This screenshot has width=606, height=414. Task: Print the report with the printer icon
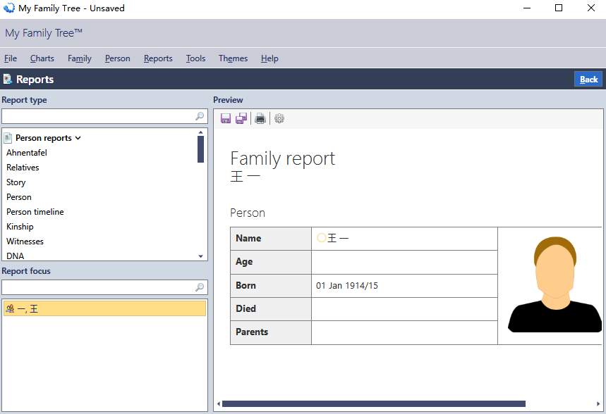[260, 118]
